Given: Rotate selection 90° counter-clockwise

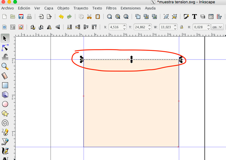Looking at the screenshot, I should [33, 27].
